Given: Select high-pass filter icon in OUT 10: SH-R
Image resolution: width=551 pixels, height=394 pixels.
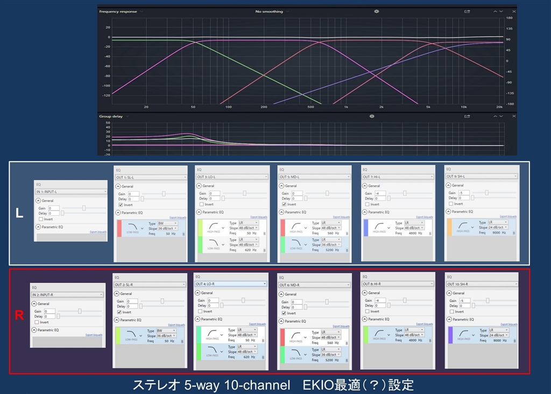Looking at the screenshot, I should [x=464, y=333].
